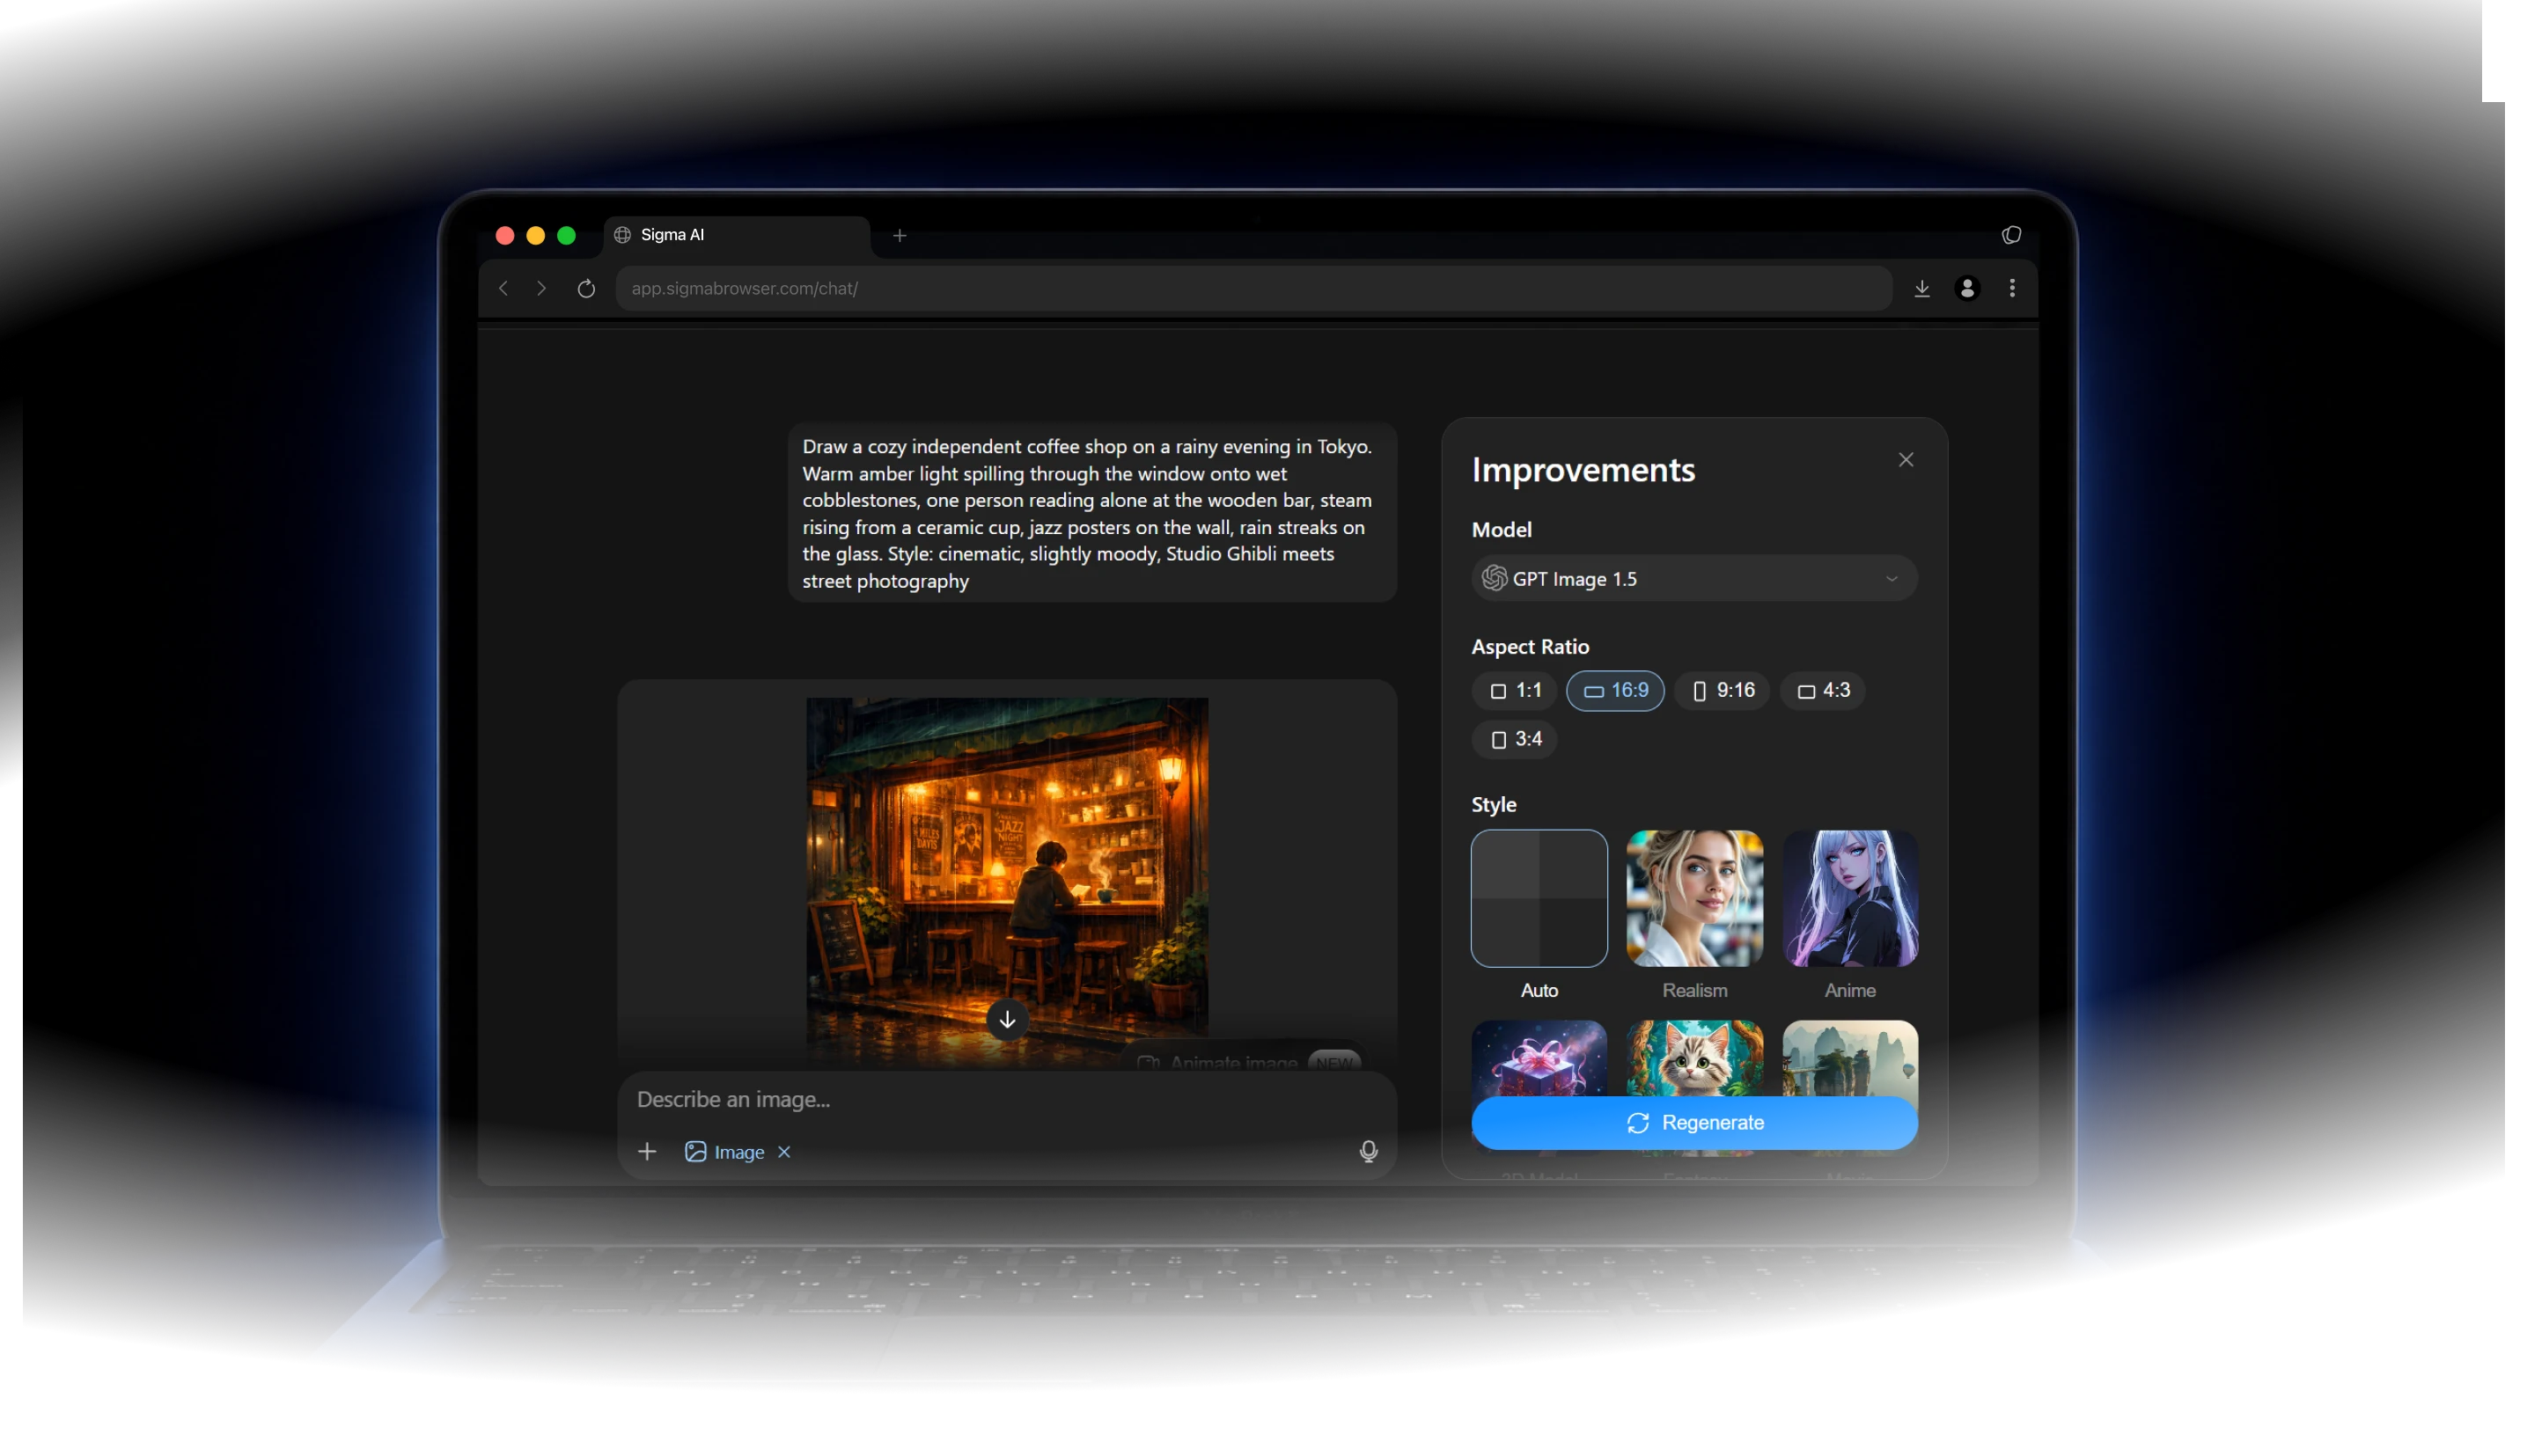The height and width of the screenshot is (1435, 2527).
Task: Choose the Realism style
Action: [x=1695, y=897]
